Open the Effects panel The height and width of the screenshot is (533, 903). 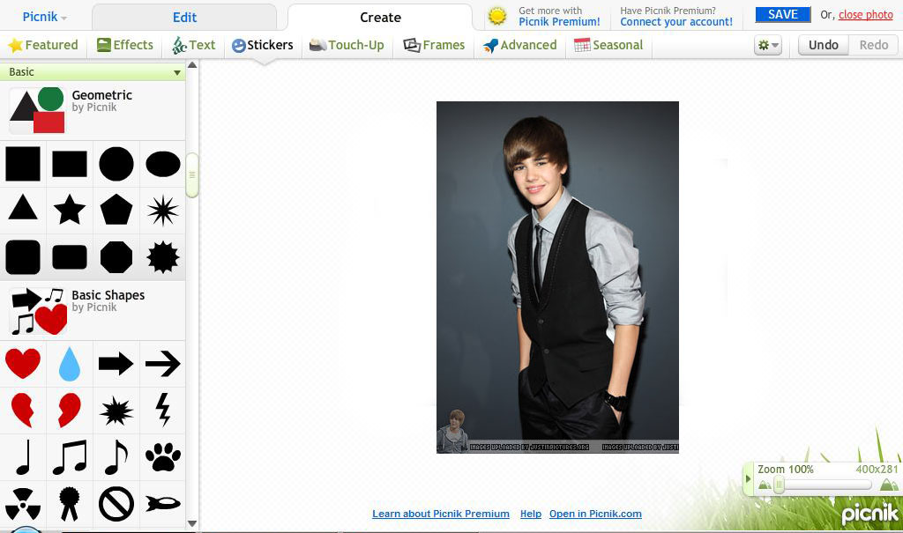click(124, 45)
